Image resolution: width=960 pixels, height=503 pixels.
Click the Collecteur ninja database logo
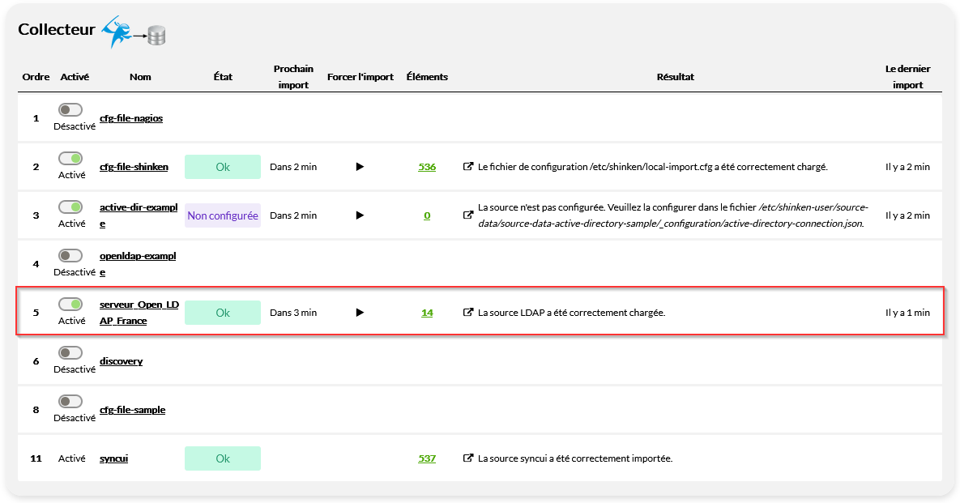point(132,32)
